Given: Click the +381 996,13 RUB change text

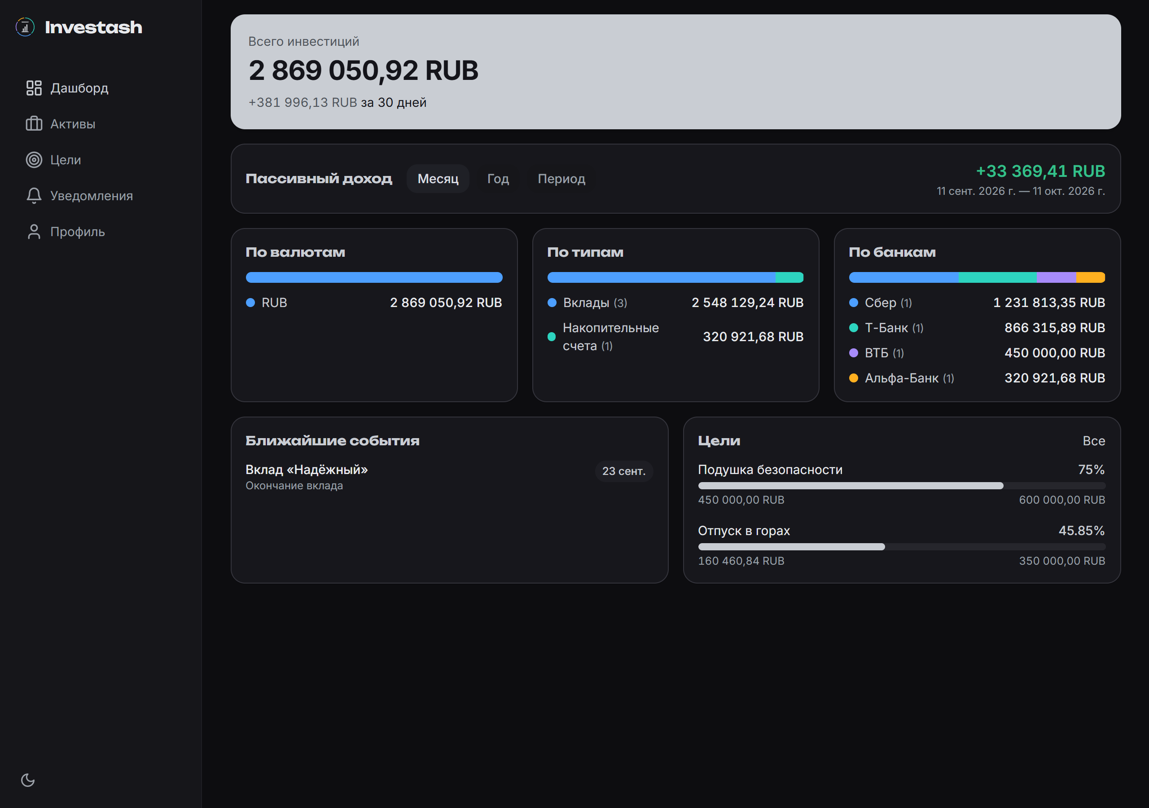Looking at the screenshot, I should pyautogui.click(x=303, y=103).
